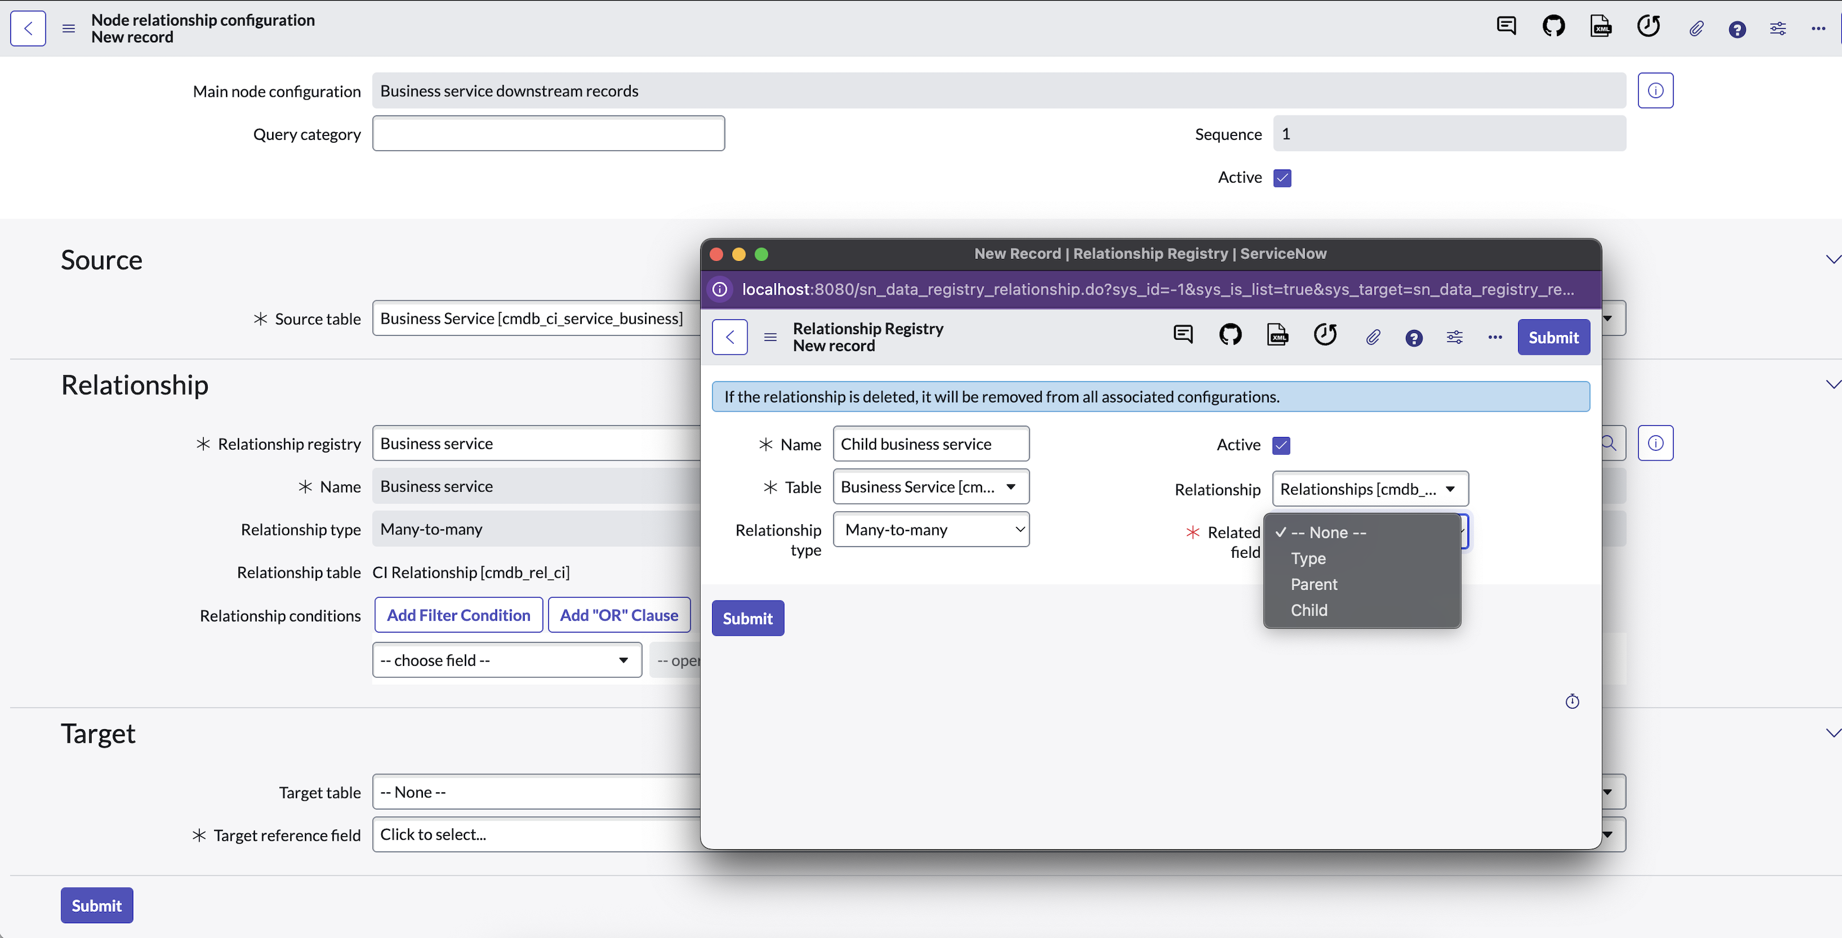Open more options ellipsis in Relationship Registry popup
The height and width of the screenshot is (938, 1842).
pyautogui.click(x=1495, y=338)
